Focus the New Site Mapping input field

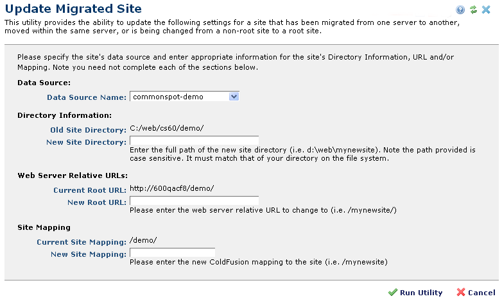(172, 253)
